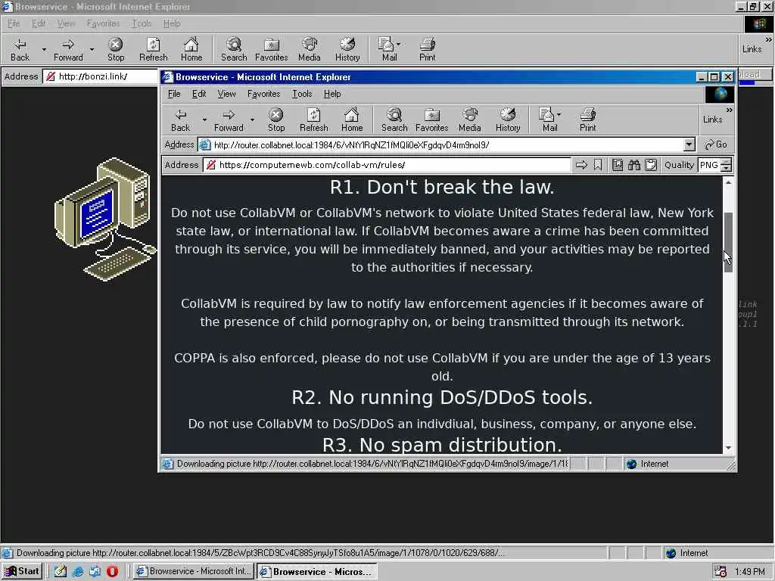Click the computernewb rules URL field

387,165
